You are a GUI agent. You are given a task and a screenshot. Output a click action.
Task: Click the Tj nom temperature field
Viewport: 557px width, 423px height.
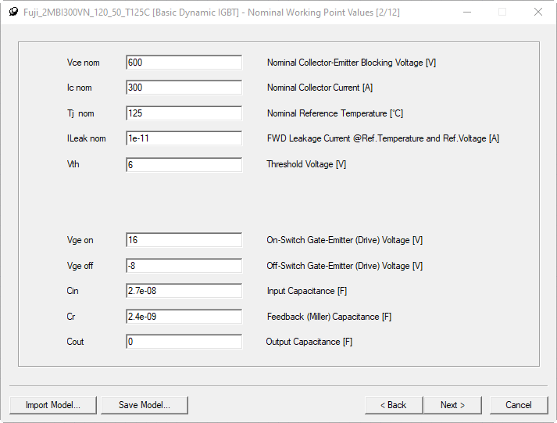184,113
